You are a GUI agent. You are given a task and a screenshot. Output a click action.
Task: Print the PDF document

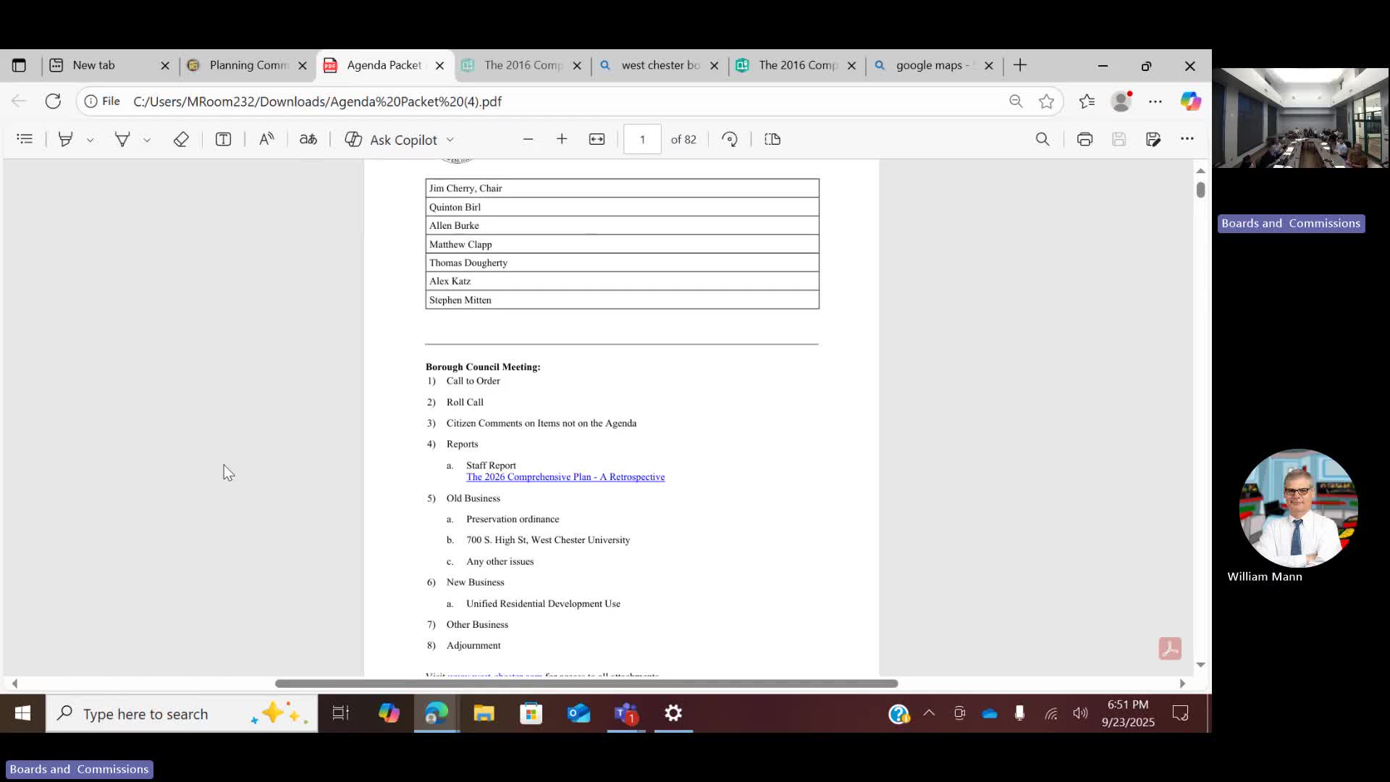(x=1084, y=139)
